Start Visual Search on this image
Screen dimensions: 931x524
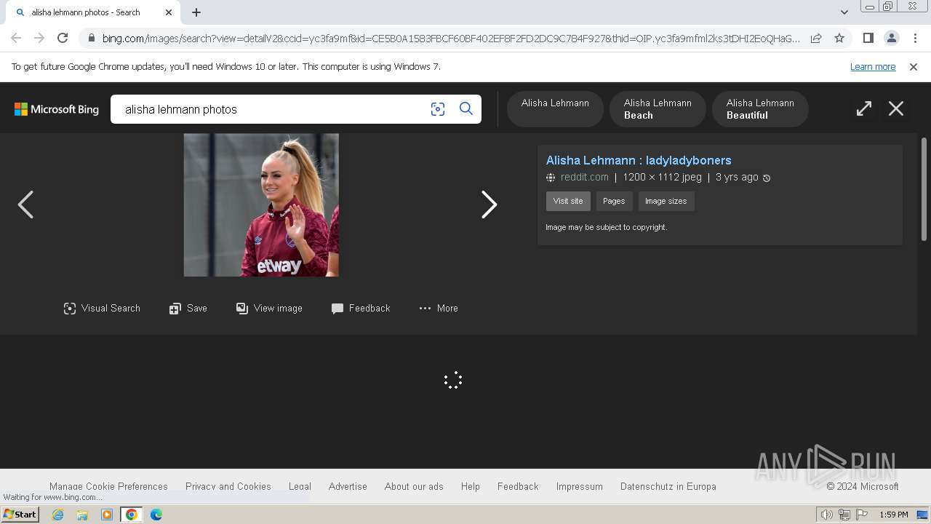(102, 309)
